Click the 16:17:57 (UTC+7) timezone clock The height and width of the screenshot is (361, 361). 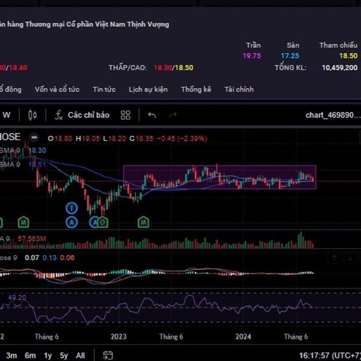[330, 356]
